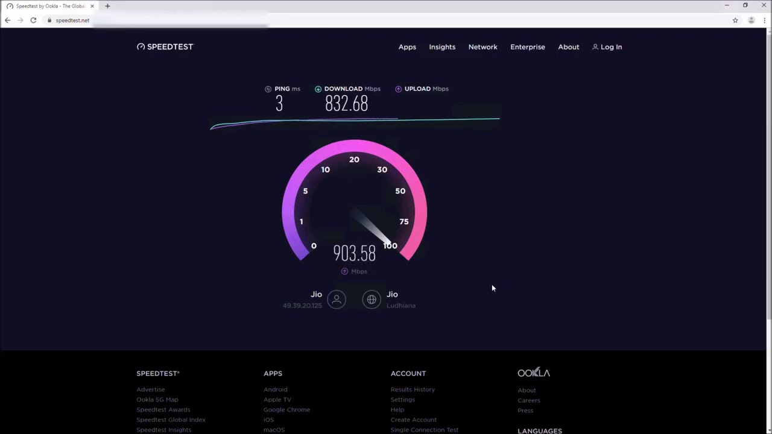The width and height of the screenshot is (772, 434).
Task: Open the Single Connection Test link
Action: pyautogui.click(x=425, y=430)
